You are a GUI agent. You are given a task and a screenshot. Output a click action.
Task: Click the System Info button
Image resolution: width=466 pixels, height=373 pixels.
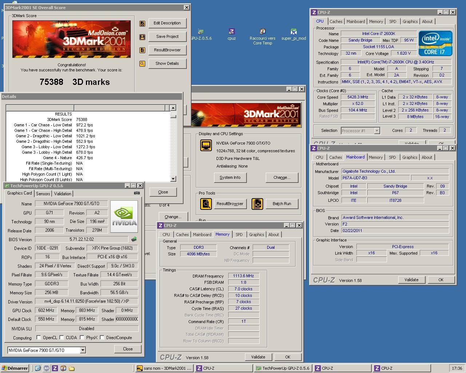(230, 177)
